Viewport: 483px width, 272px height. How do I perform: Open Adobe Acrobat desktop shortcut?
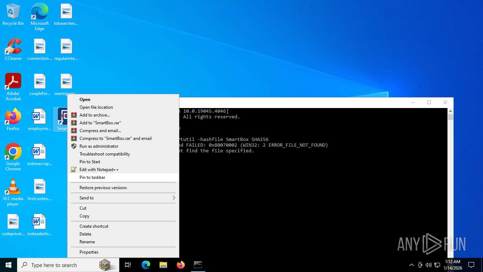pos(13,87)
